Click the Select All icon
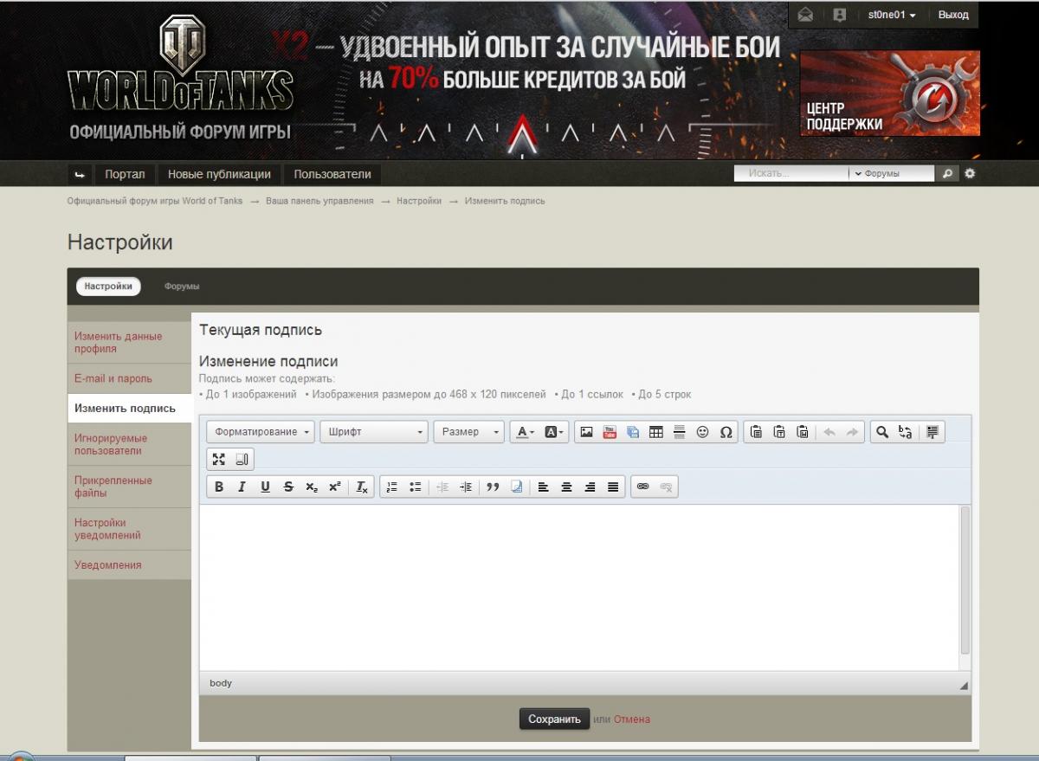 point(933,432)
